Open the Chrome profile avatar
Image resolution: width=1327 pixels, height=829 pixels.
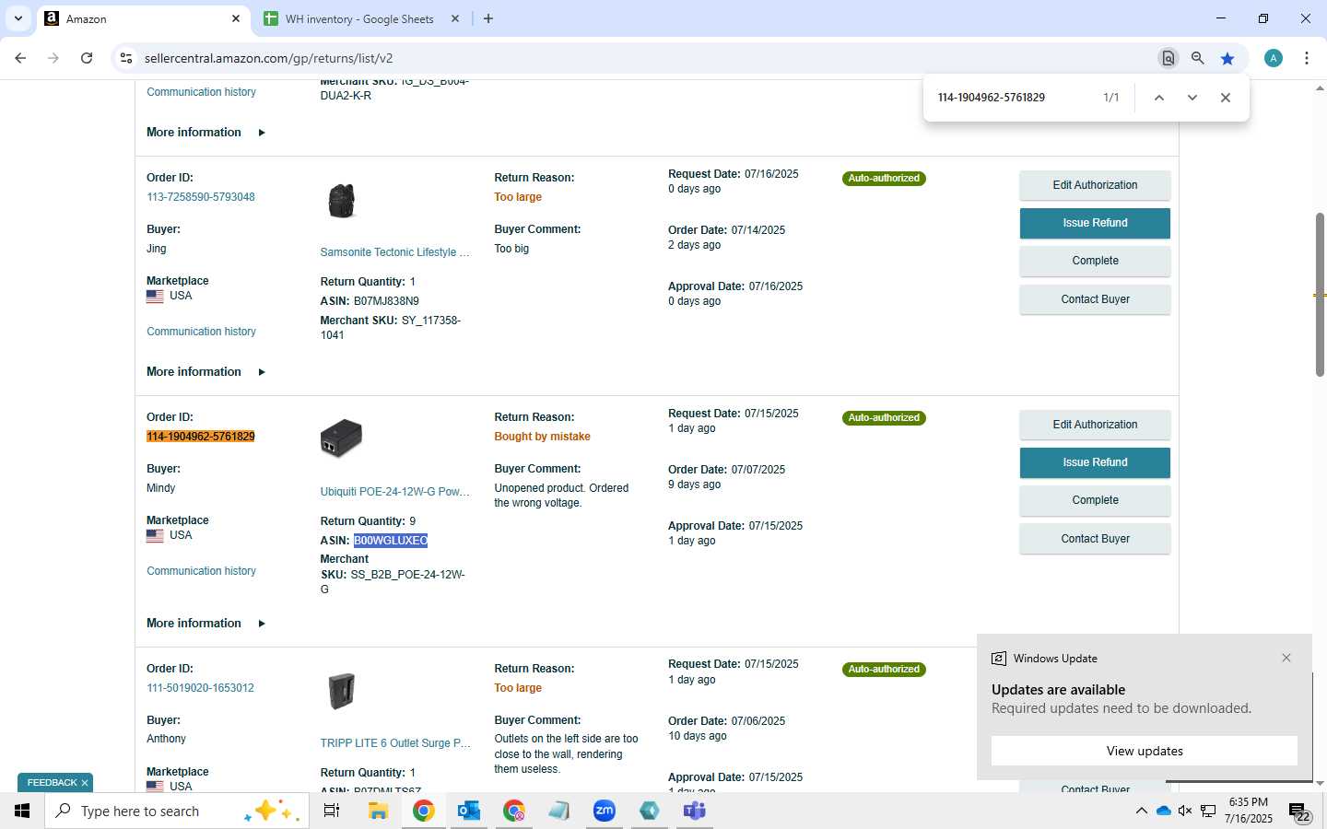[x=1274, y=58]
